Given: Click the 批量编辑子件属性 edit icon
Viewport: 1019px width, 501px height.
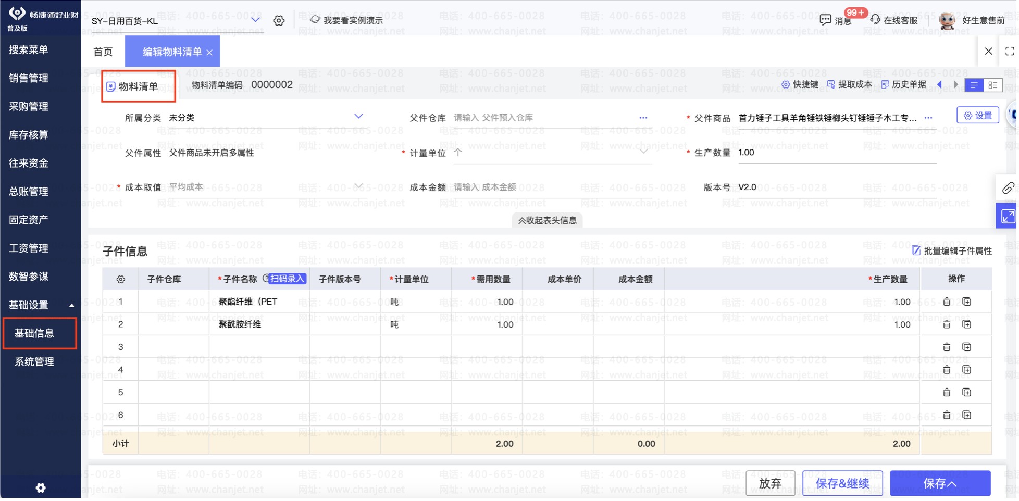Looking at the screenshot, I should click(916, 251).
